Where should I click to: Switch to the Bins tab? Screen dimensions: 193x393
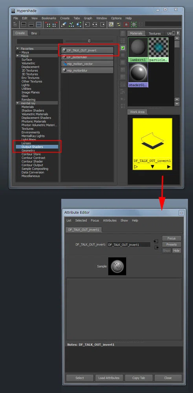click(x=34, y=33)
